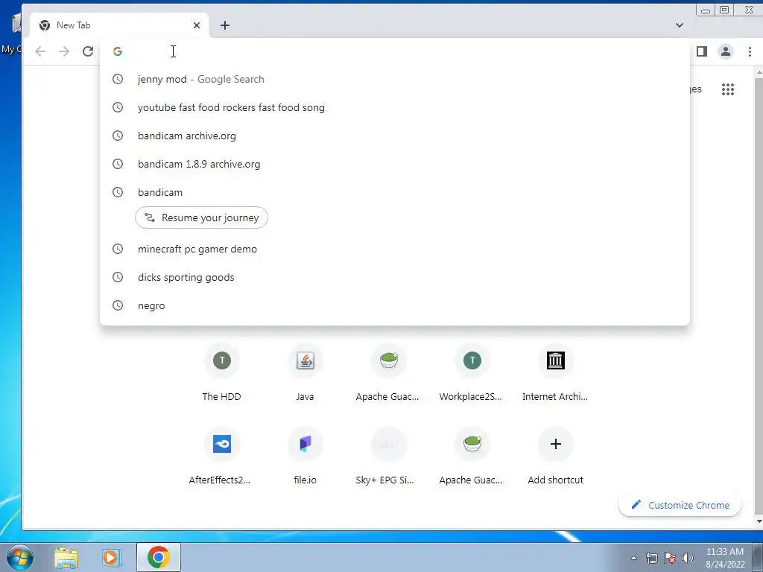Click the volume speaker tray icon
The width and height of the screenshot is (763, 572).
(687, 558)
